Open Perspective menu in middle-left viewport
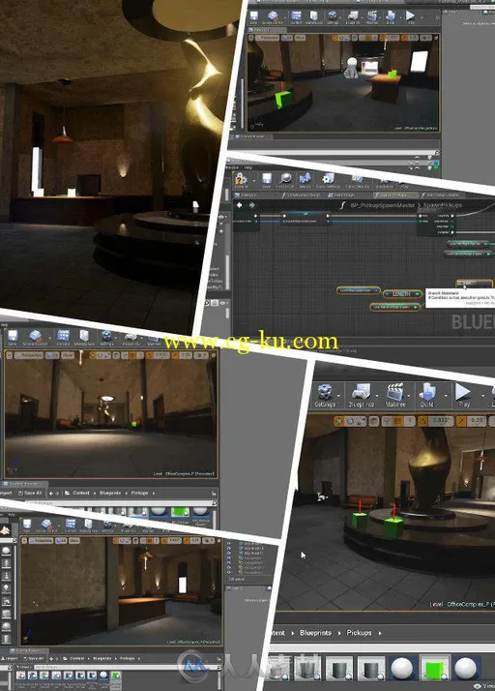Viewport: 495px width, 691px height. 29,355
